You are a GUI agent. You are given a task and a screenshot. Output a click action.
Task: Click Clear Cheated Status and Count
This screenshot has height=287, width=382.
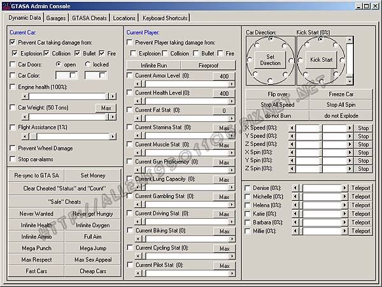[x=65, y=188]
